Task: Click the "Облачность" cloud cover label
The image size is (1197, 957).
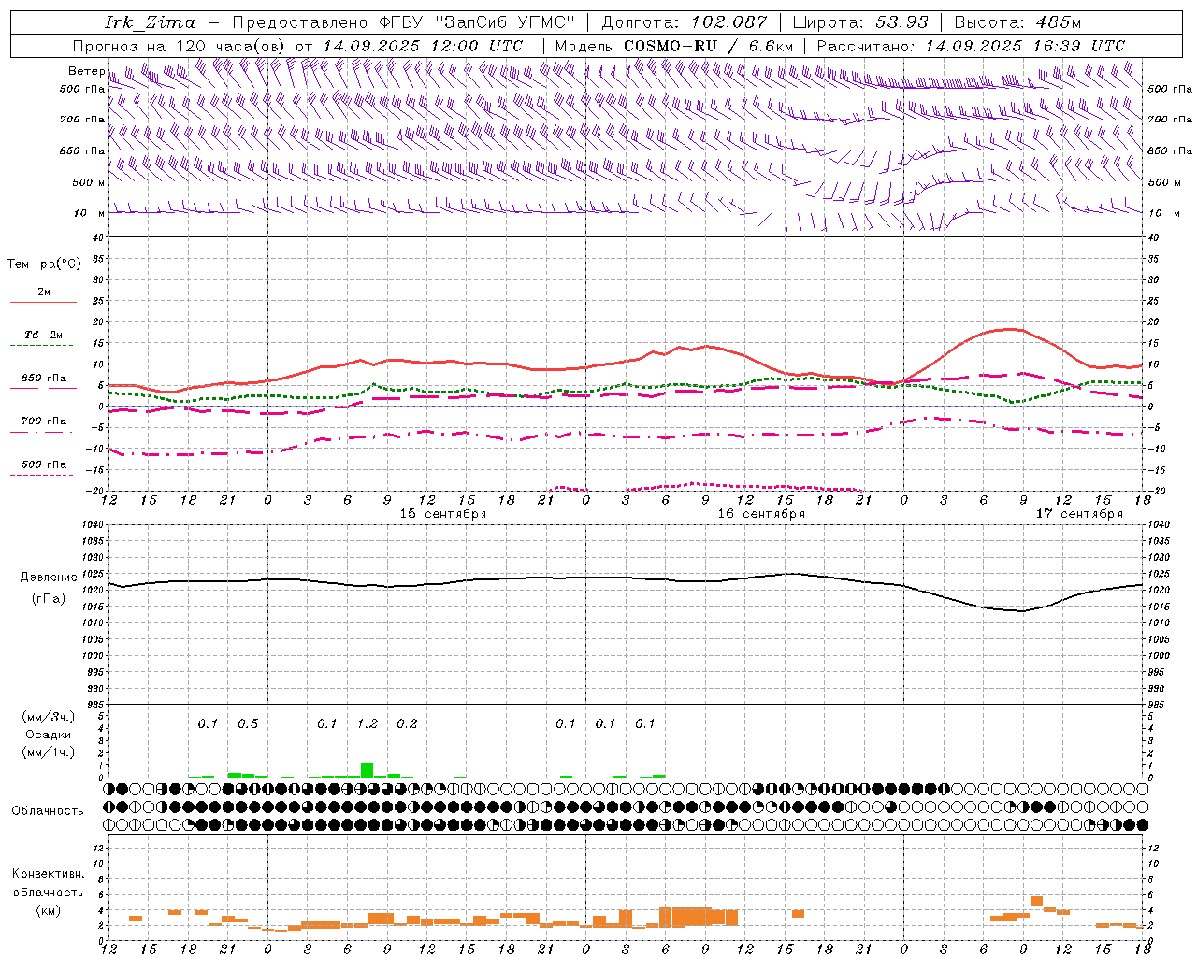Action: 48,811
